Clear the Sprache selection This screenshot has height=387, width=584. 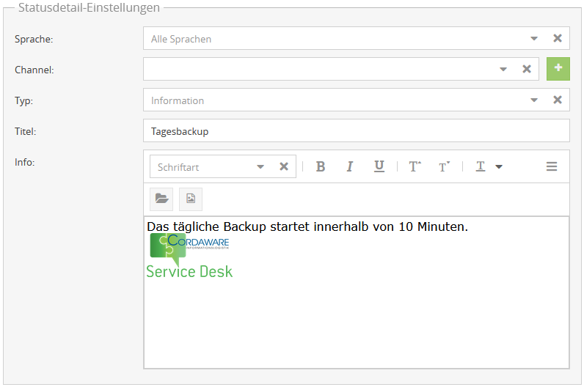click(558, 38)
